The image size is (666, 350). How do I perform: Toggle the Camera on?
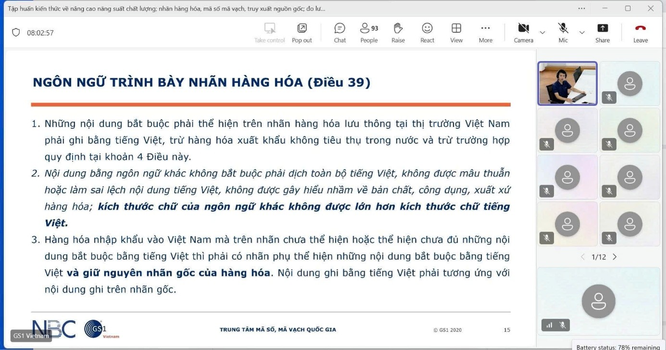pos(523,33)
